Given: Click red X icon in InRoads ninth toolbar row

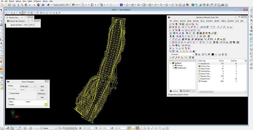Looking at the screenshot, I should pos(189,48).
